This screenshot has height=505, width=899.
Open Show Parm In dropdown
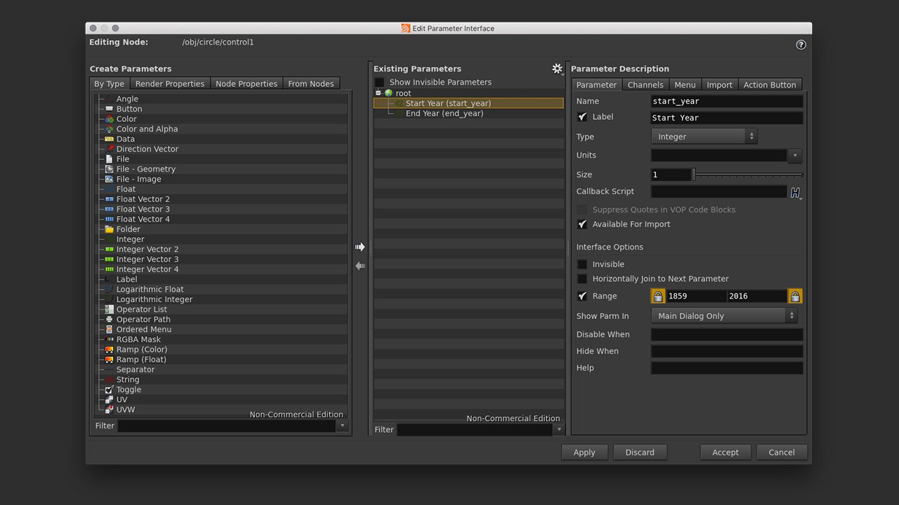(x=724, y=316)
